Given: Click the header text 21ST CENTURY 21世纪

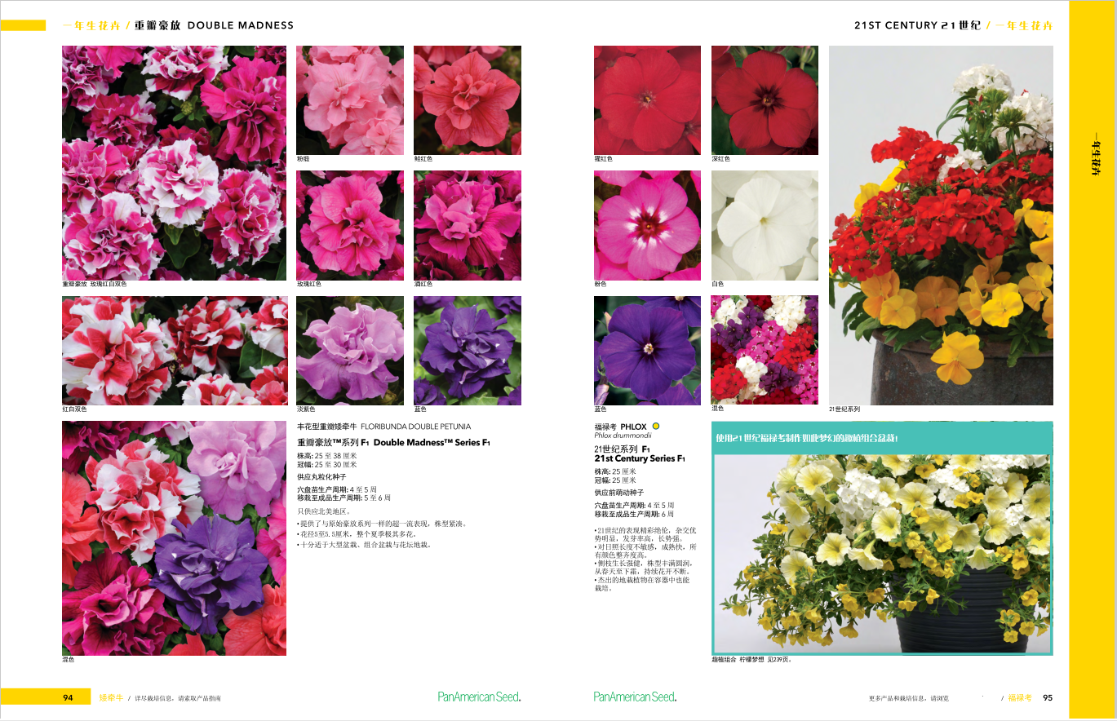Looking at the screenshot, I should [x=917, y=25].
